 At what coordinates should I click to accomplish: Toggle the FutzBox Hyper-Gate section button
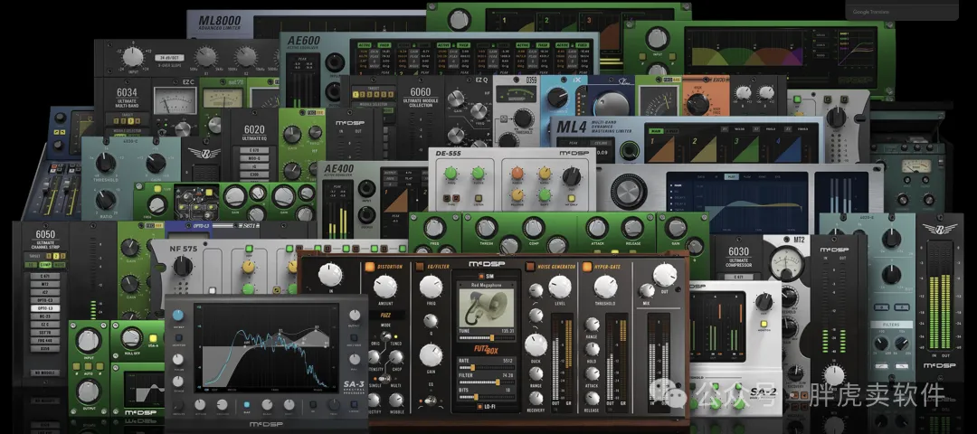(586, 267)
